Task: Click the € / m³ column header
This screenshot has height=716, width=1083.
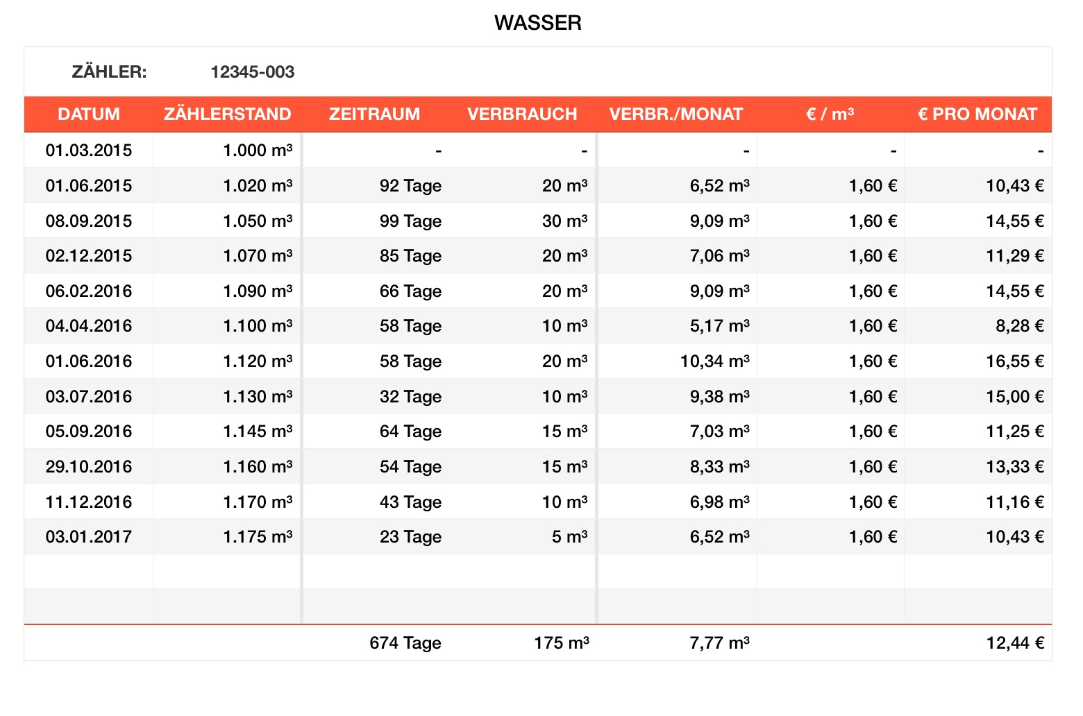Action: 830,114
